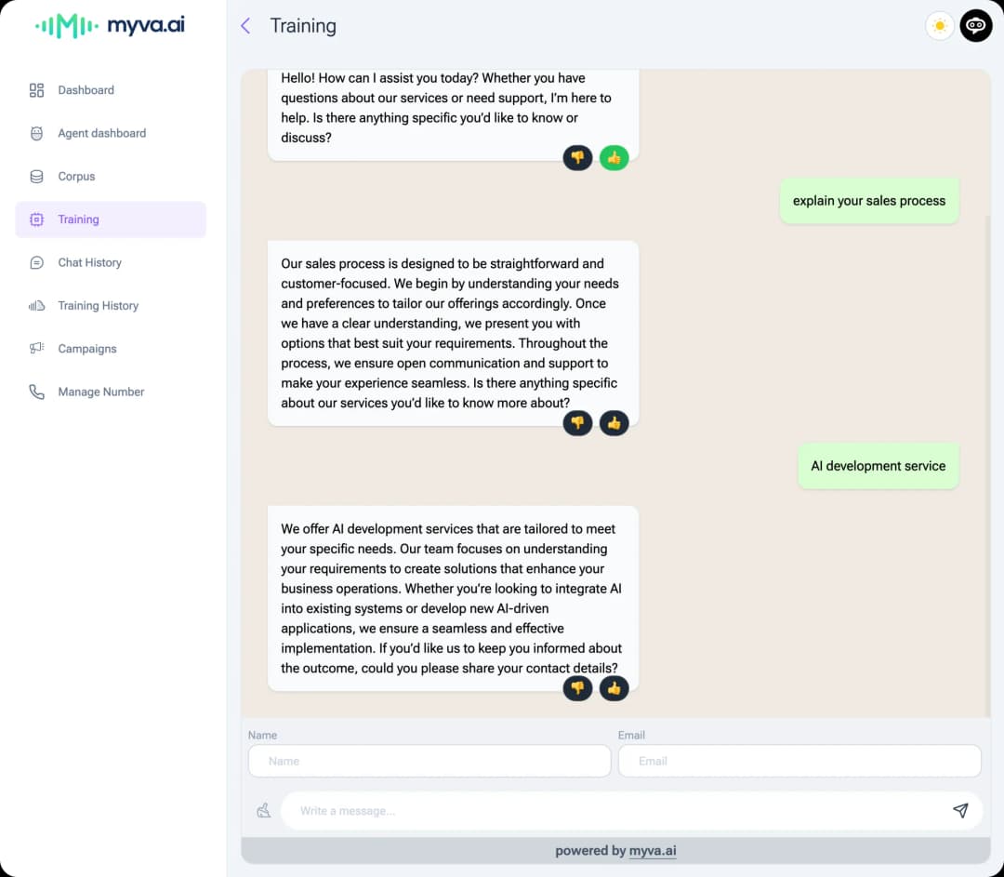
Task: Click the myva.ai link in footer
Action: click(653, 851)
